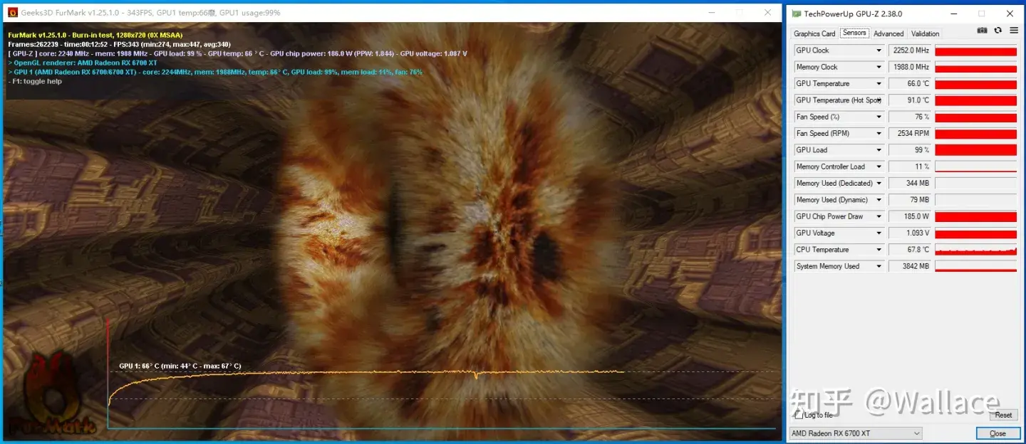Screen dimensions: 1026x444
Task: Open the GPU Chip Power Draw dropdown
Action: click(x=879, y=216)
